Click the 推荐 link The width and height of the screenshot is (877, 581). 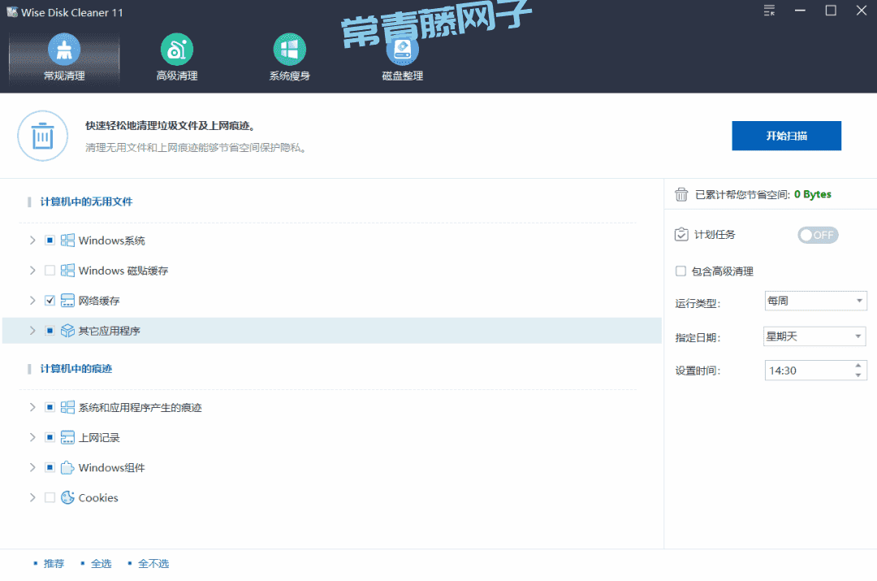point(54,564)
